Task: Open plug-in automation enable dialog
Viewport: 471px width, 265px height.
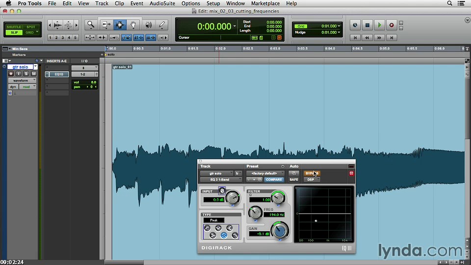Action: point(294,173)
